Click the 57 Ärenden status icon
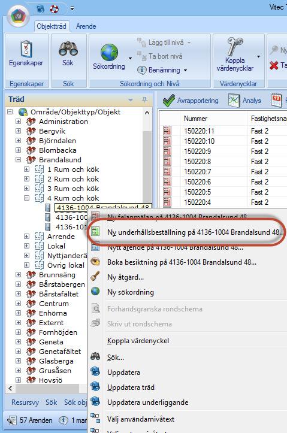The image size is (287, 433). click(x=12, y=420)
